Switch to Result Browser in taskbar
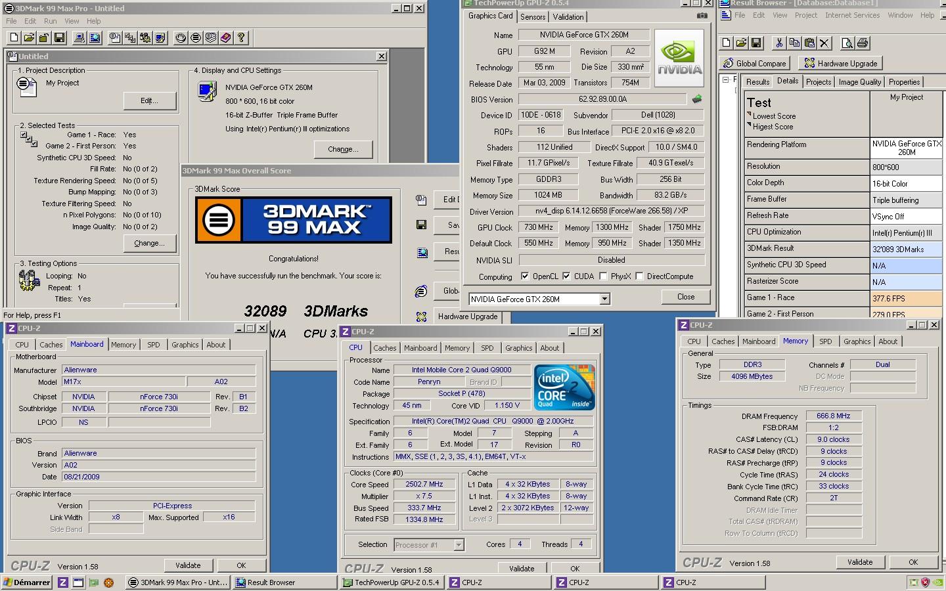Viewport: 946px width, 591px height. point(284,582)
